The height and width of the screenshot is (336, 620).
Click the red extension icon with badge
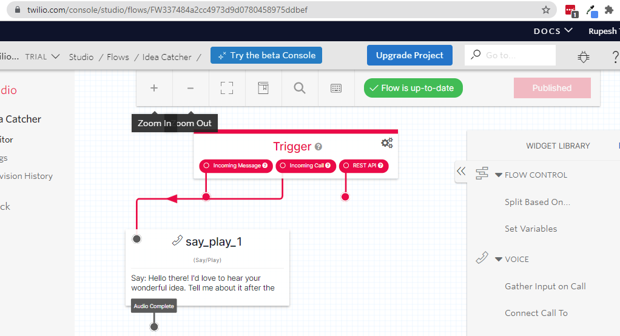point(571,11)
